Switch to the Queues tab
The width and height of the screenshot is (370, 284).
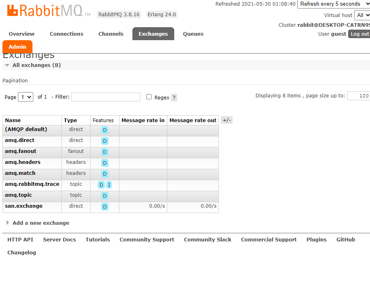point(193,34)
